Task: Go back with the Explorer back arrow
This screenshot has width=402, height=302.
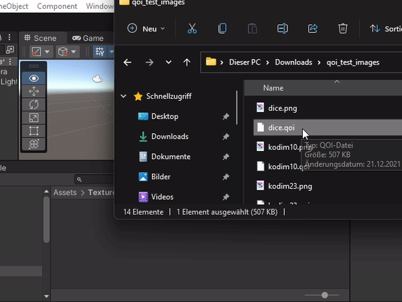Action: pyautogui.click(x=127, y=62)
